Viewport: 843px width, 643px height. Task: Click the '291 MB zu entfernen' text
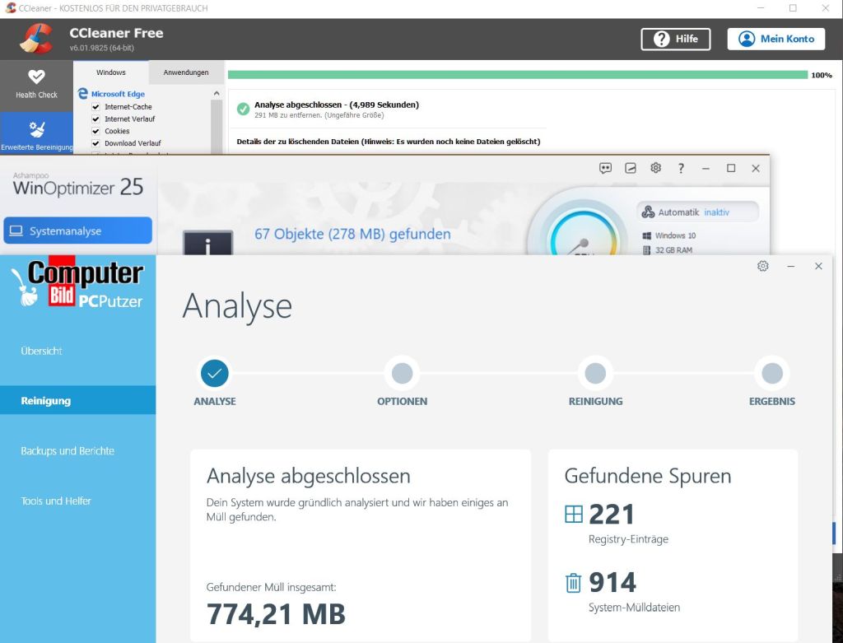click(319, 115)
